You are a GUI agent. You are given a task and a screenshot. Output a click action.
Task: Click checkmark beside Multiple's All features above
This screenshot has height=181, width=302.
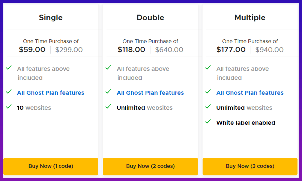point(208,68)
